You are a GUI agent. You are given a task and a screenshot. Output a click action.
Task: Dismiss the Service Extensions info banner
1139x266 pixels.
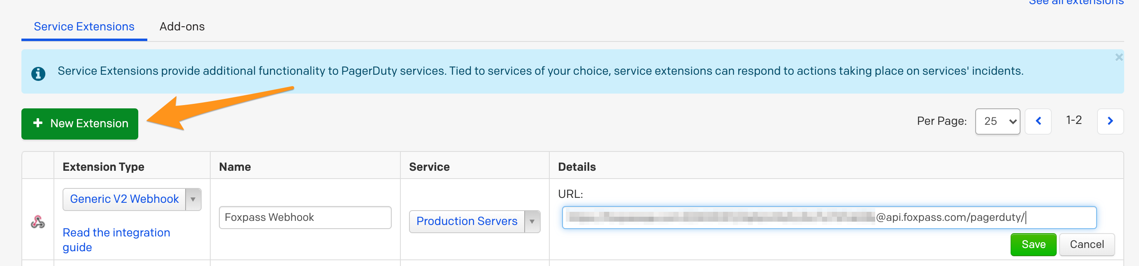point(1119,57)
